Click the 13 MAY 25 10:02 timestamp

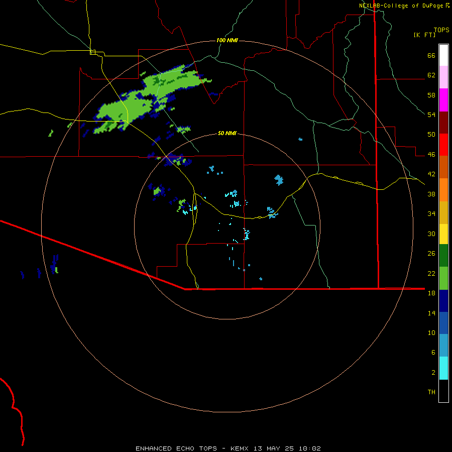tap(287, 448)
